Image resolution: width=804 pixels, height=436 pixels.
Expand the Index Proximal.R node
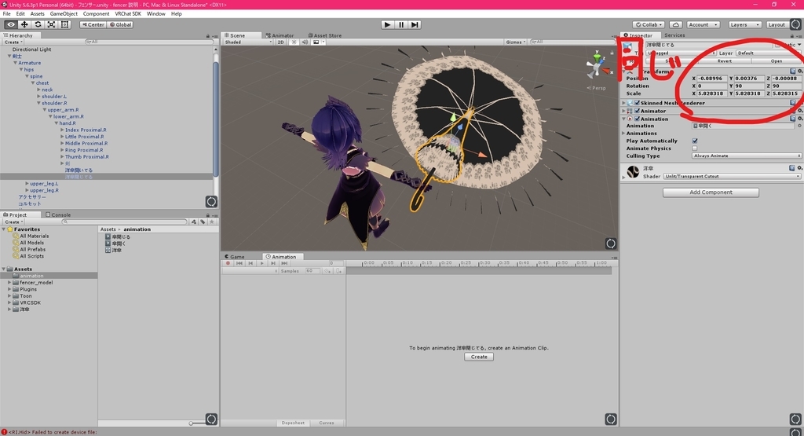point(62,130)
